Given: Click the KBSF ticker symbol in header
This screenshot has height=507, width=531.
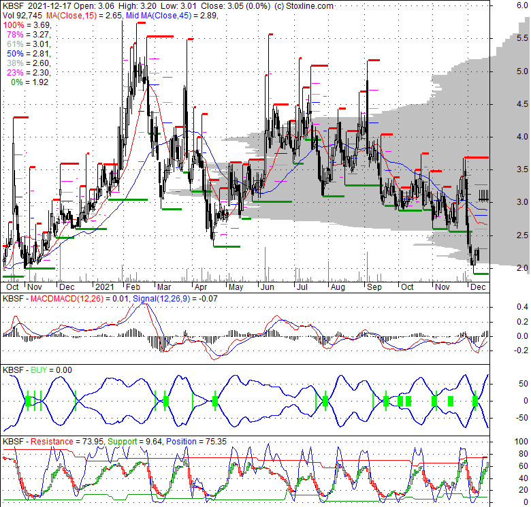Looking at the screenshot, I should (13, 6).
